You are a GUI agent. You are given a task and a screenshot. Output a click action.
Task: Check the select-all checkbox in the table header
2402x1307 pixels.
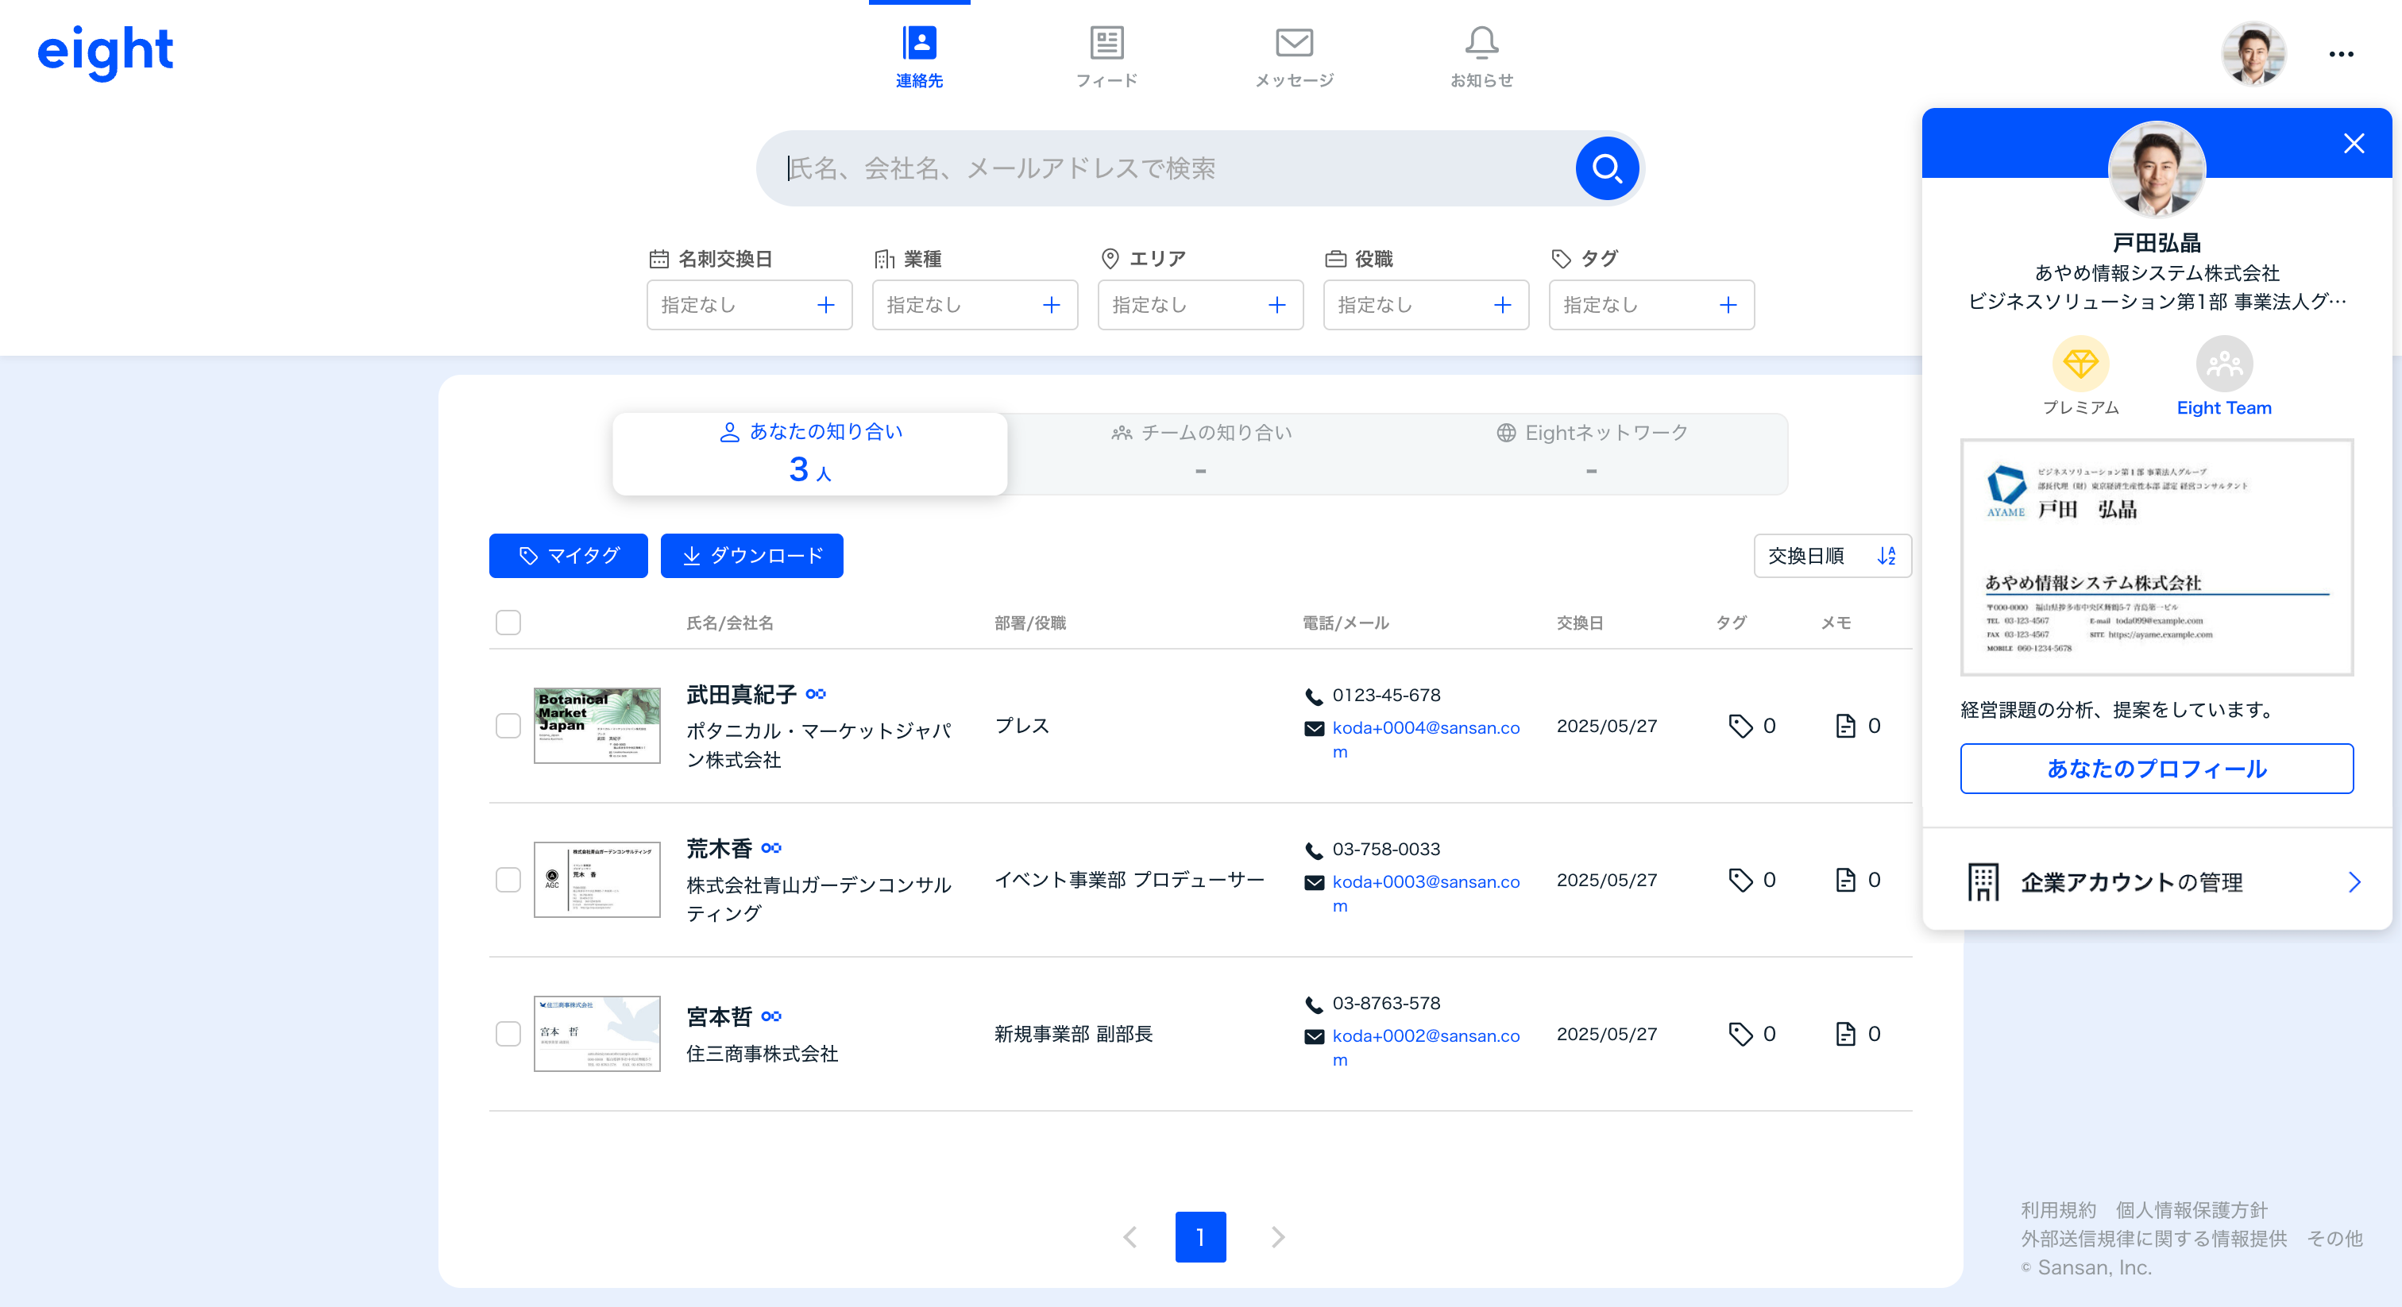coord(508,622)
